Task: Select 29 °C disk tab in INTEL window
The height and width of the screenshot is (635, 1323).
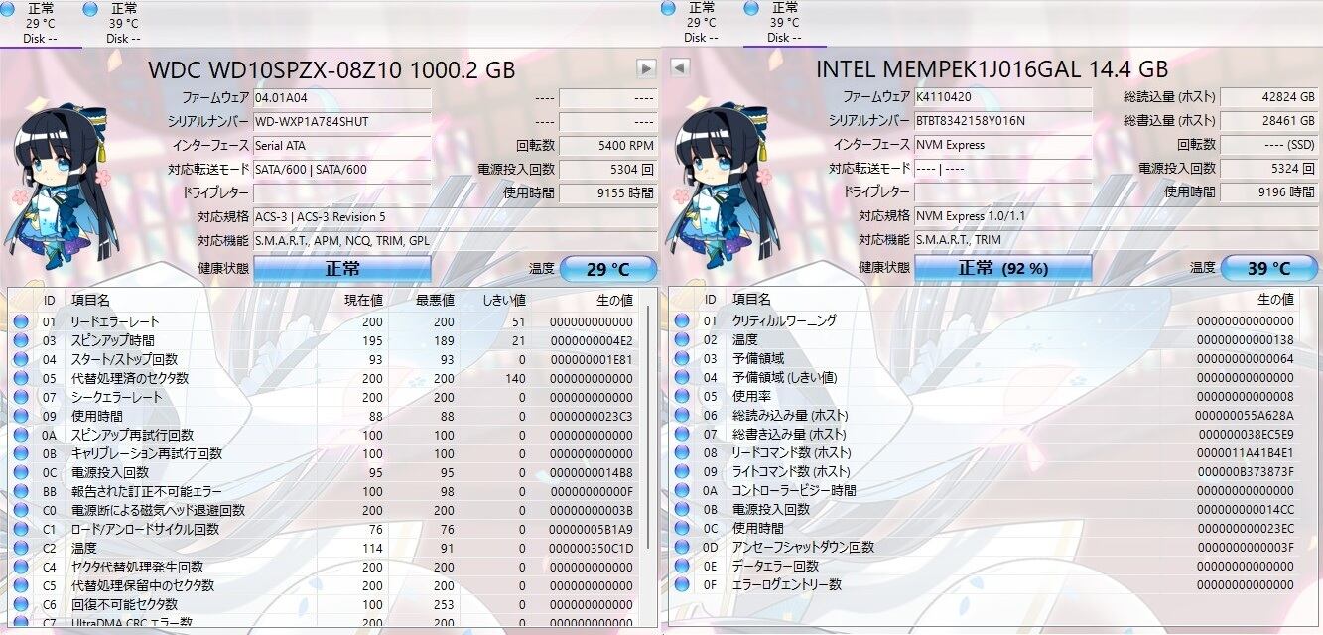Action: pyautogui.click(x=701, y=23)
